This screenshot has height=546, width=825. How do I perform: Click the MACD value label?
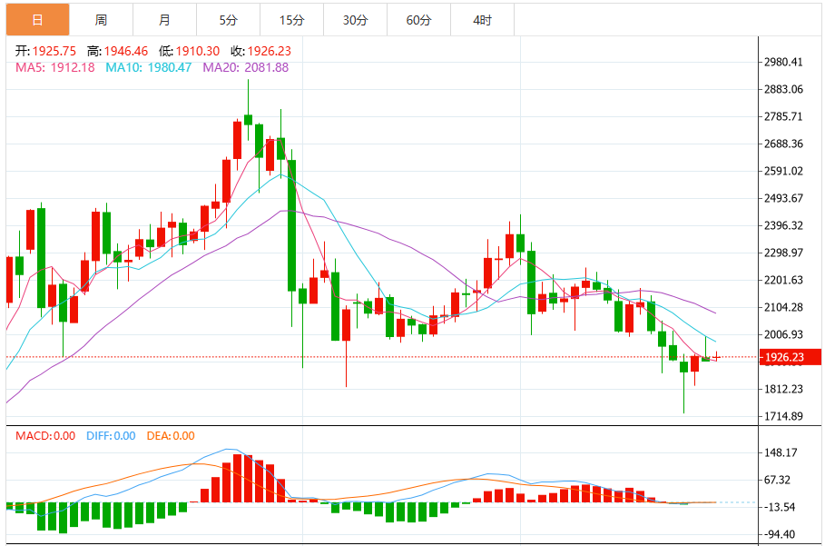pos(45,436)
